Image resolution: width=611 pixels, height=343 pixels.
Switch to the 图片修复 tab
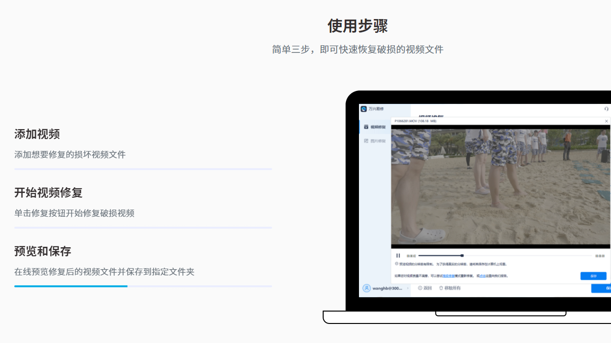click(x=379, y=141)
